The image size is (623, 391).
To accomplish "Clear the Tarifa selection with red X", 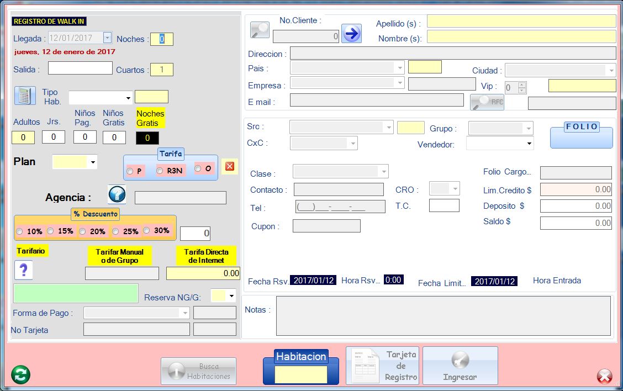I will 230,166.
